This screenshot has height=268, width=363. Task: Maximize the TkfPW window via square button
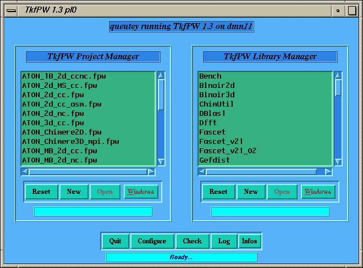[x=352, y=10]
